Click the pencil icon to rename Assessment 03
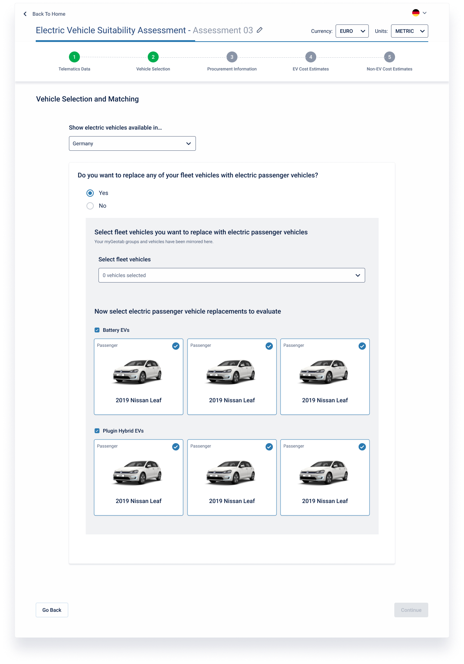 pos(259,30)
